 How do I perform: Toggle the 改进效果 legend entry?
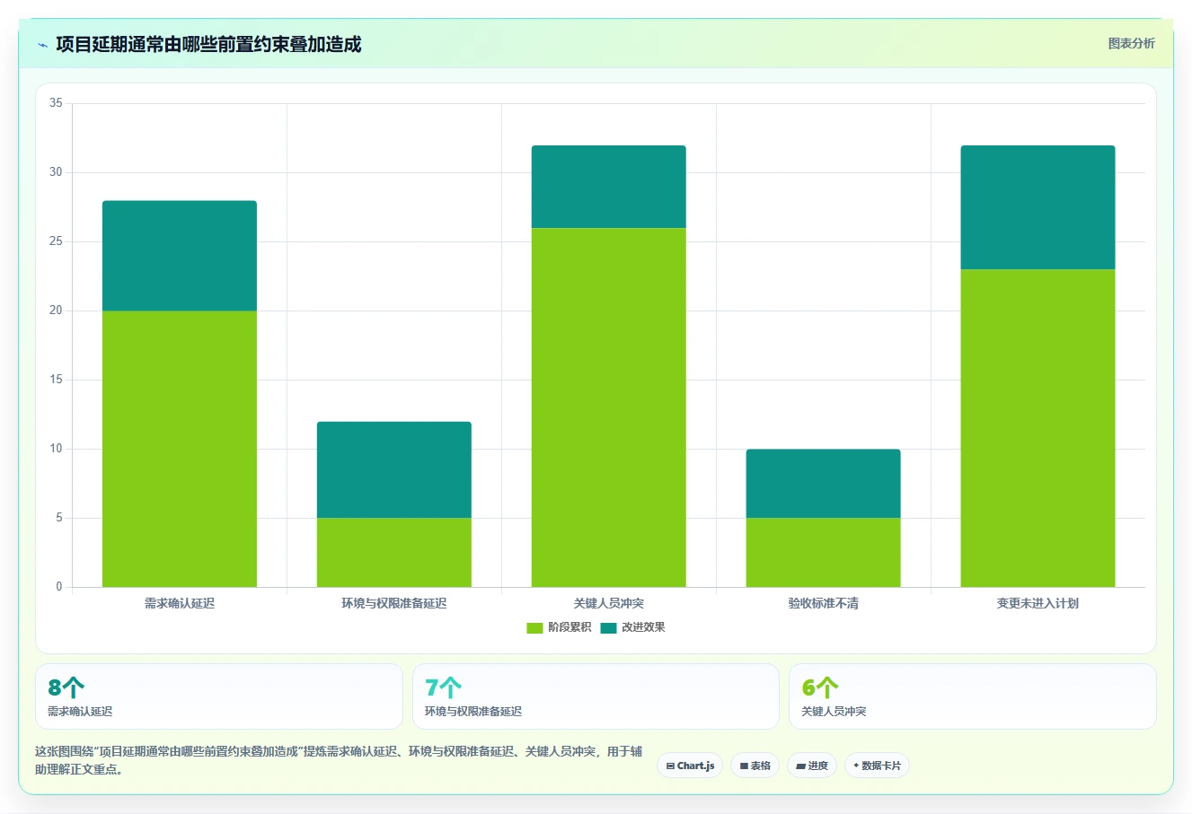[632, 627]
